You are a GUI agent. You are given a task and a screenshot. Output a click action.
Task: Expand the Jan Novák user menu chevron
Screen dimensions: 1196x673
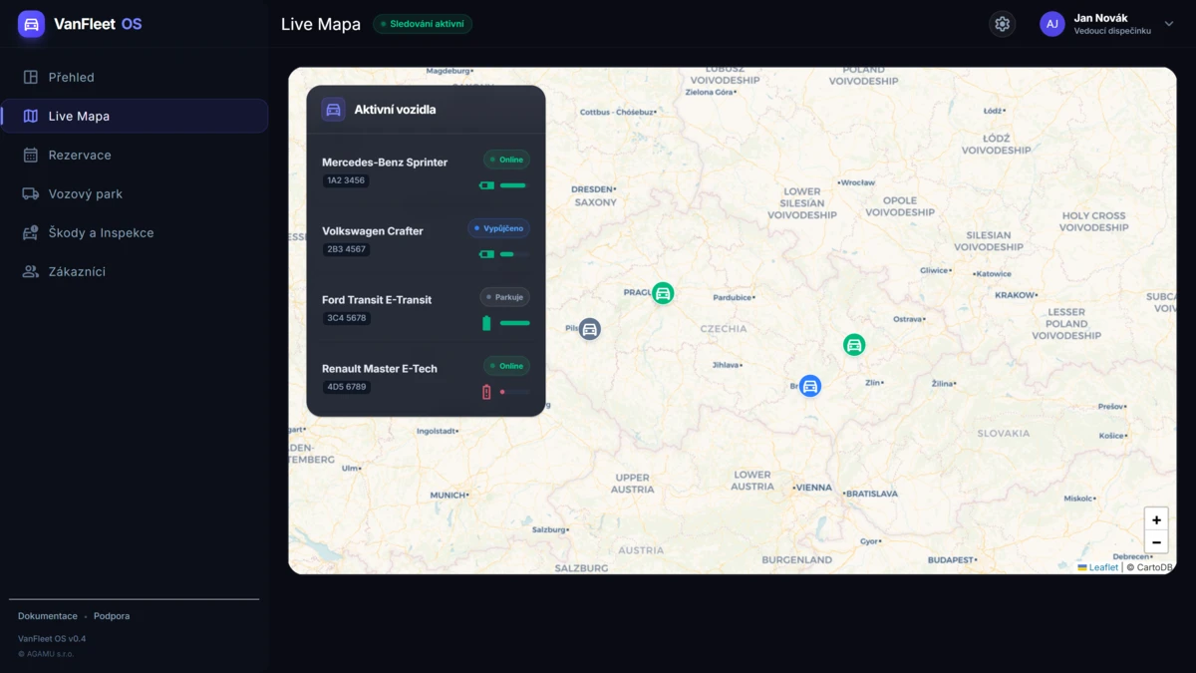[1169, 24]
